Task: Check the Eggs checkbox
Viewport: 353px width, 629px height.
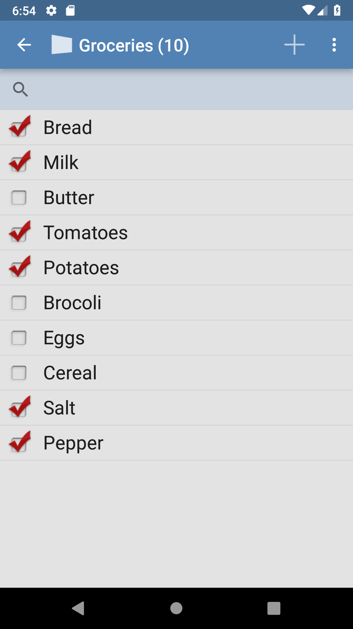Action: pyautogui.click(x=19, y=338)
